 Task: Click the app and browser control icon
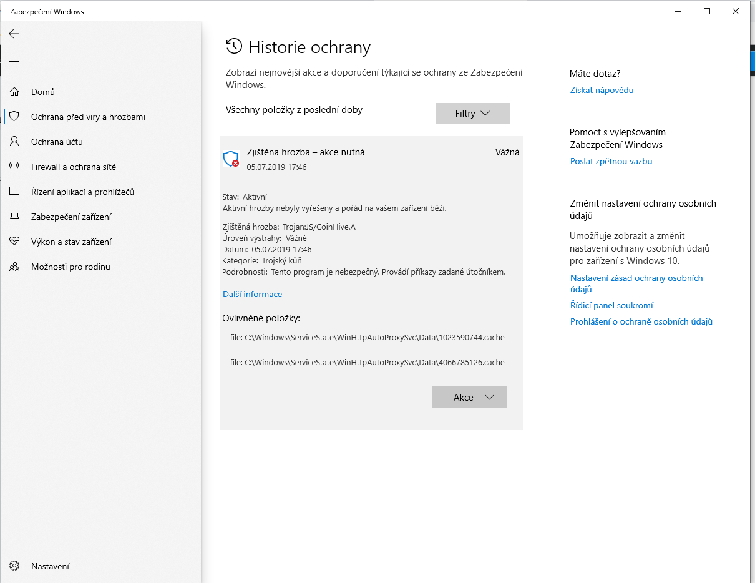(14, 192)
